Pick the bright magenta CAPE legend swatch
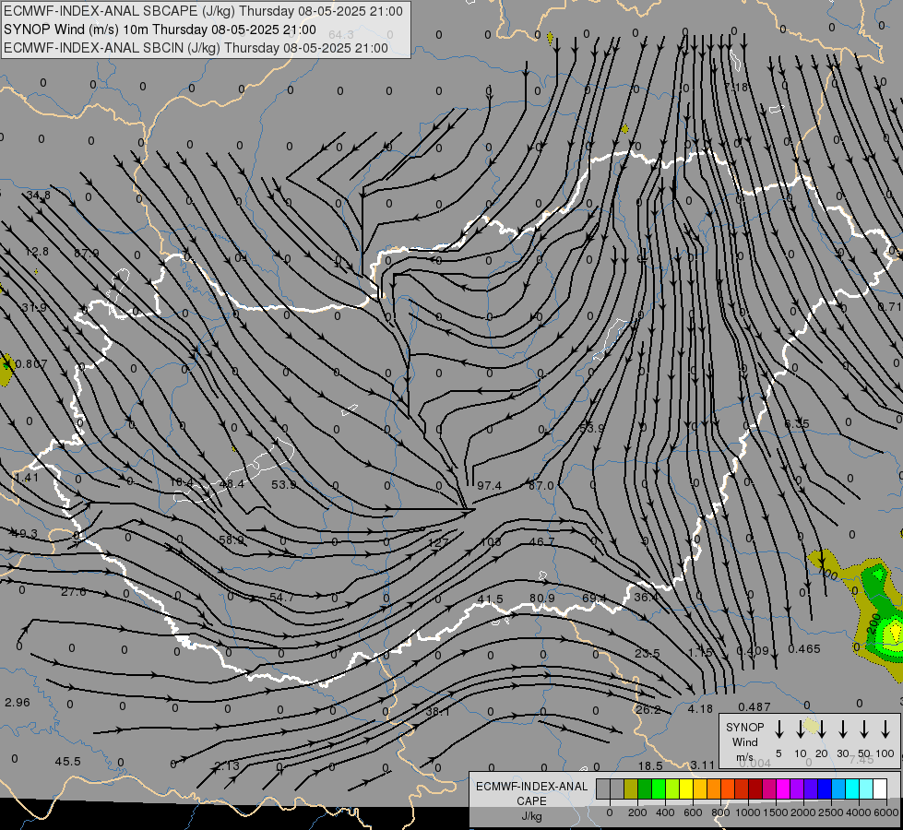Screen dimensions: 903x830 point(783,789)
